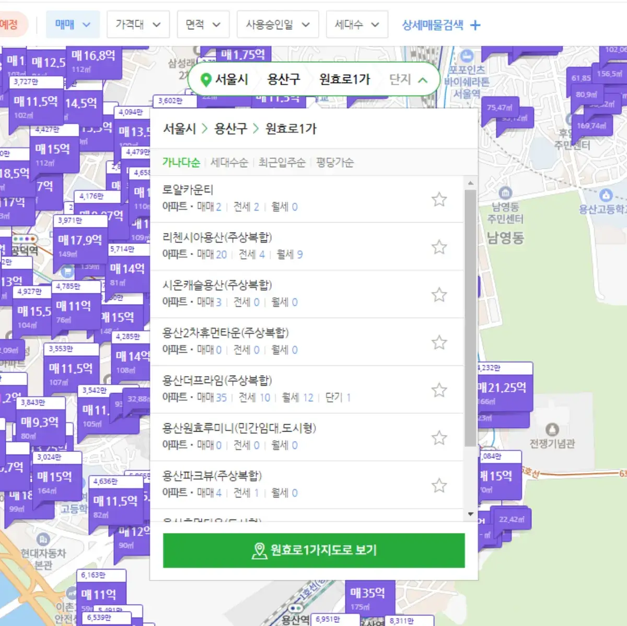Toggle the favorite star for 용산원효루미니
627x626 pixels.
coord(439,437)
